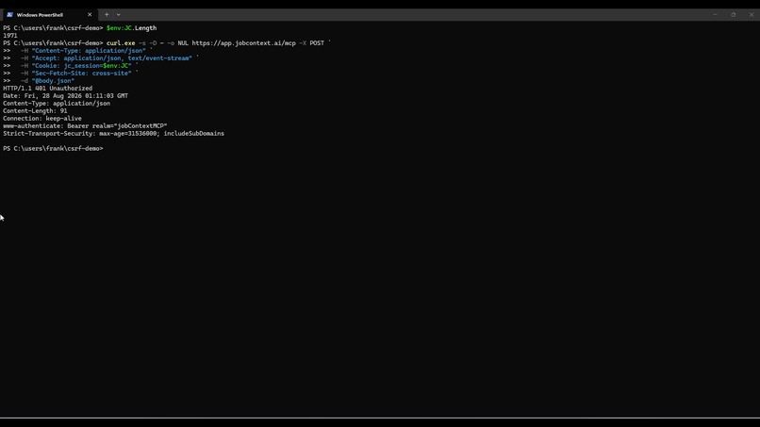Click the "Connection: keep-alive" response line

point(42,118)
